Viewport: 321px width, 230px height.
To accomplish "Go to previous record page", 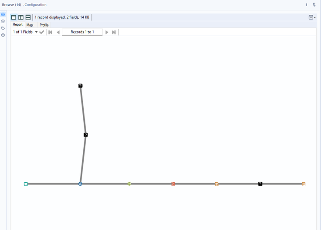I will click(58, 32).
